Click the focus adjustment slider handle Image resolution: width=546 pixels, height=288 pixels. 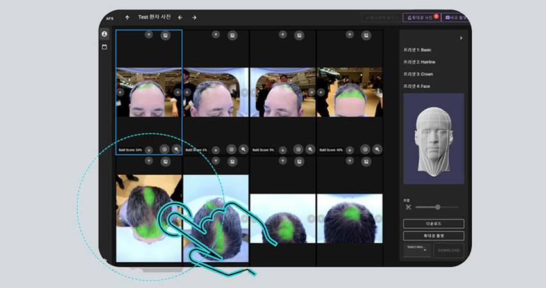[438, 207]
